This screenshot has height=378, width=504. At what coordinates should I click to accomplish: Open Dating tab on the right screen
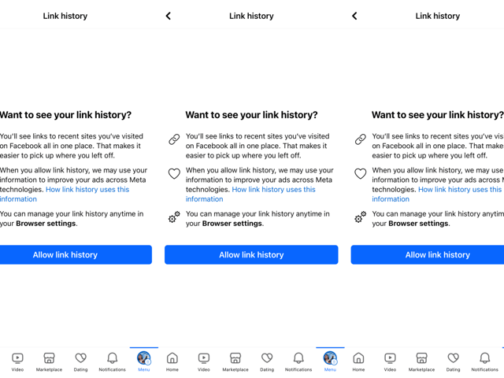454,361
